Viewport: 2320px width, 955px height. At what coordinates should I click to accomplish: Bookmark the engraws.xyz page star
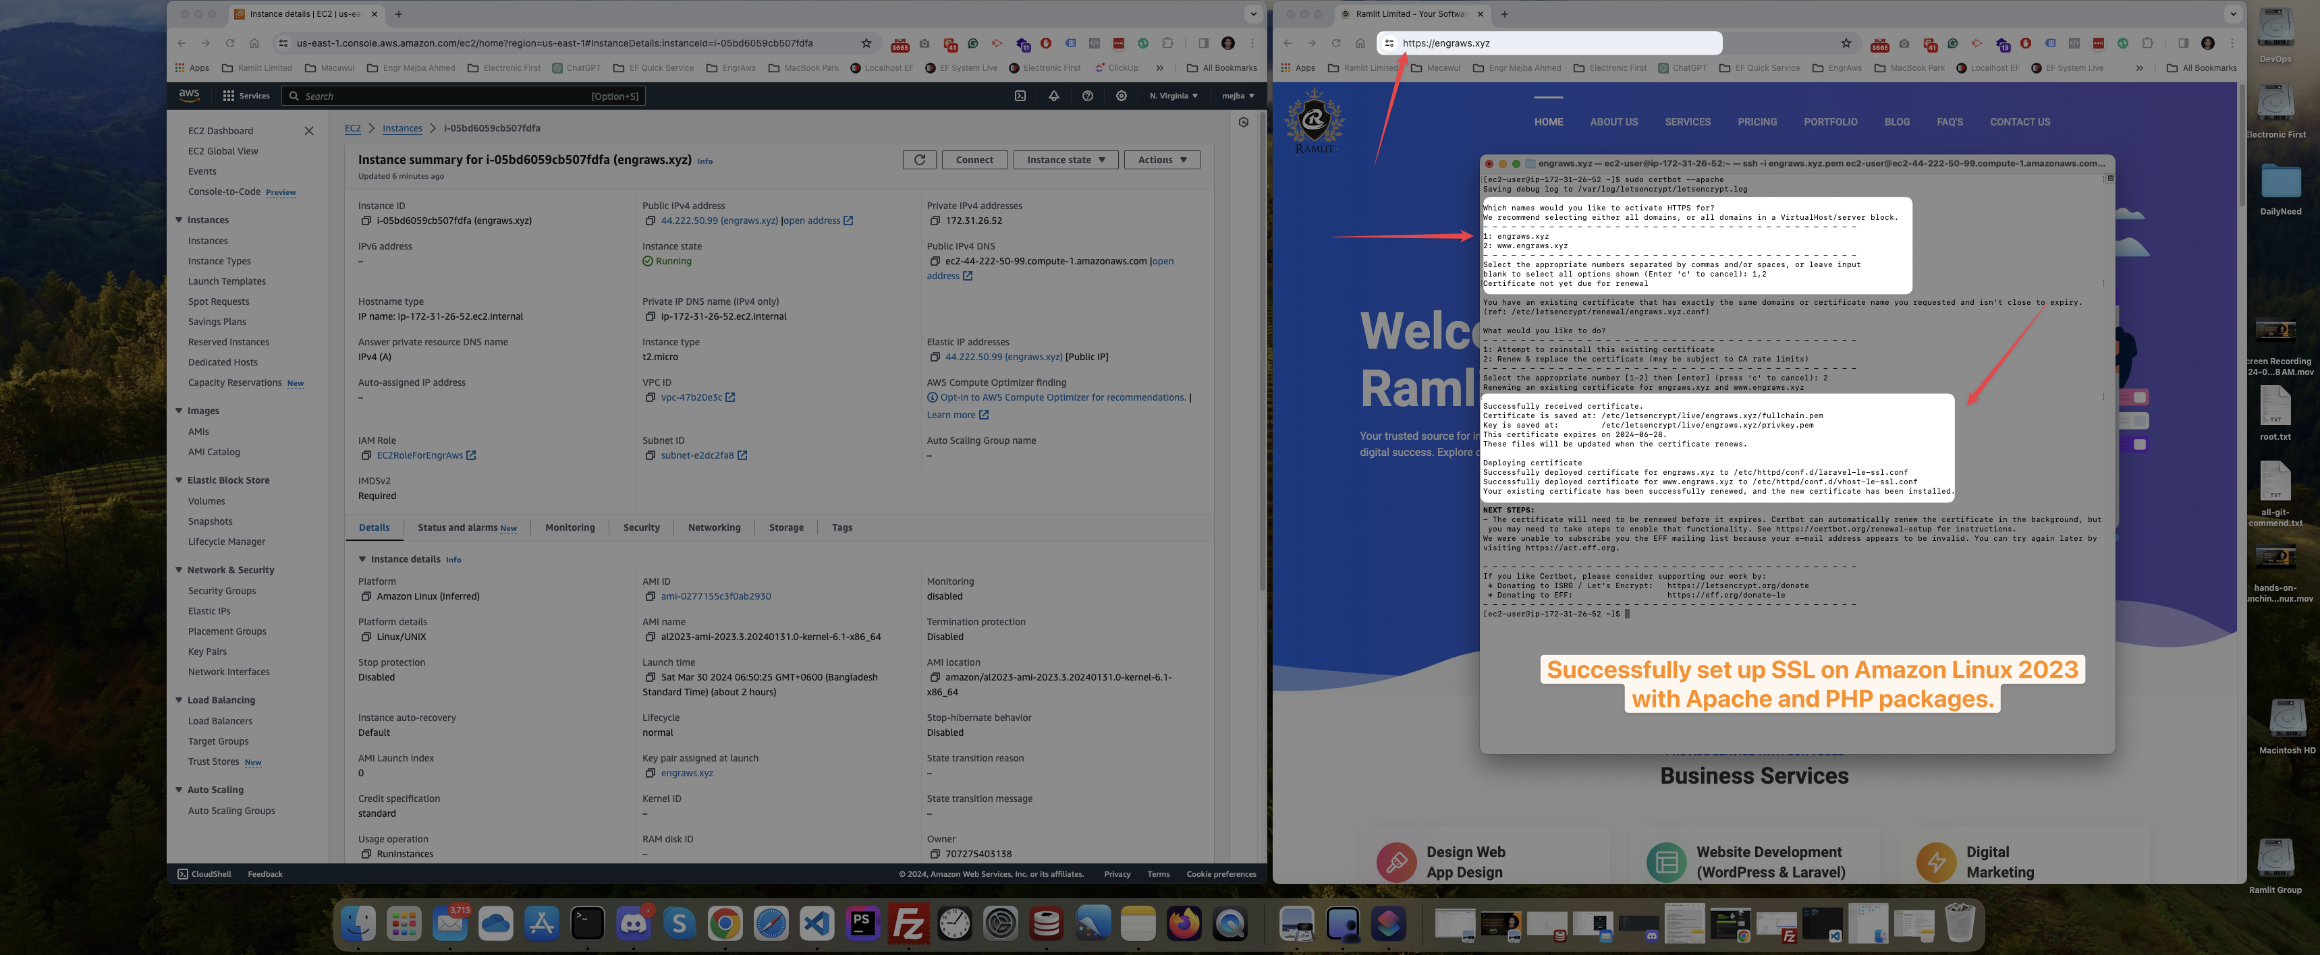(x=1846, y=43)
